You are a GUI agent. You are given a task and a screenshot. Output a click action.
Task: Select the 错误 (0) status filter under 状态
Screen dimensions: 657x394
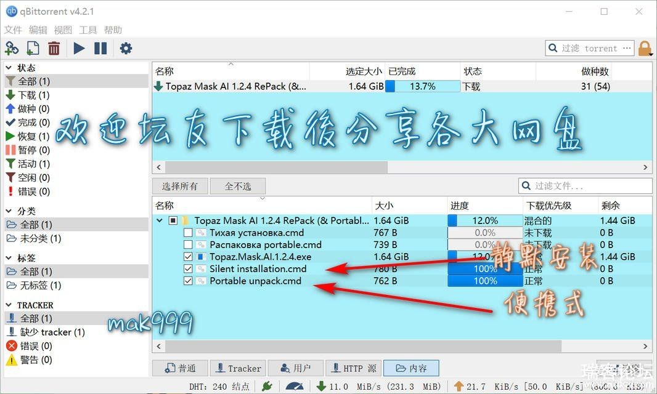pyautogui.click(x=28, y=191)
